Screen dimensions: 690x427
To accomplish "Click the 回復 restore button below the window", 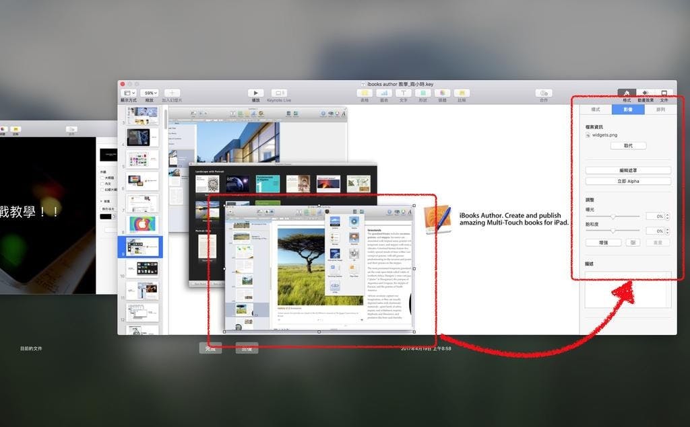I will tap(247, 348).
